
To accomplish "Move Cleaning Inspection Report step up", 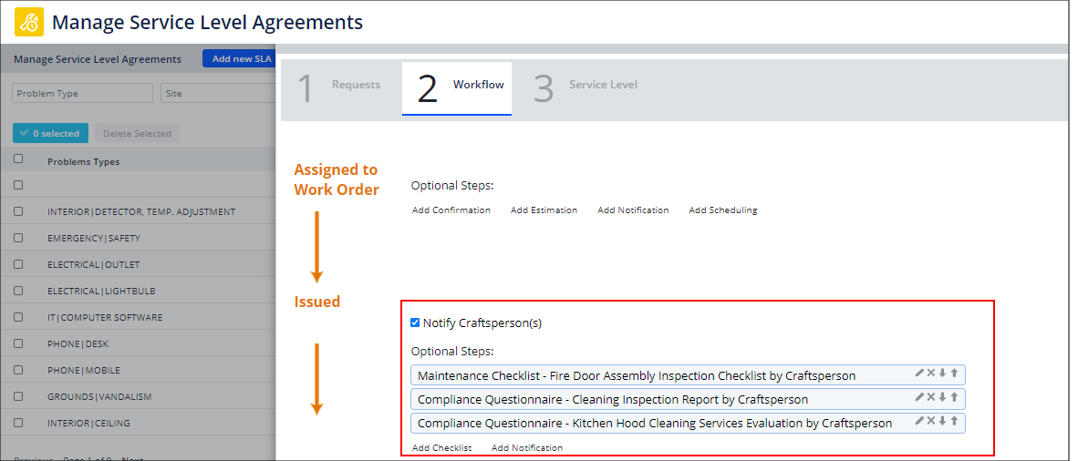I will [x=954, y=398].
